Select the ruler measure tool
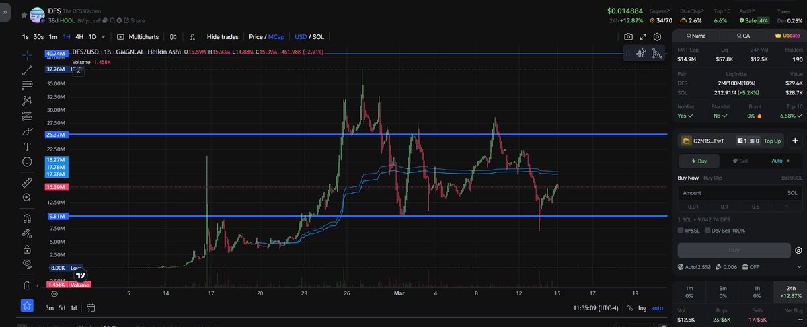Screen dimensions: 807x327 (27, 182)
